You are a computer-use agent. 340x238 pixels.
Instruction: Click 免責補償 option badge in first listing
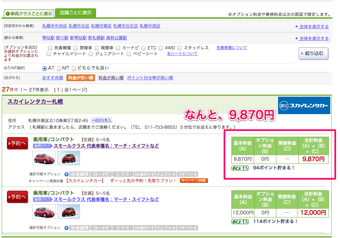coord(80,174)
